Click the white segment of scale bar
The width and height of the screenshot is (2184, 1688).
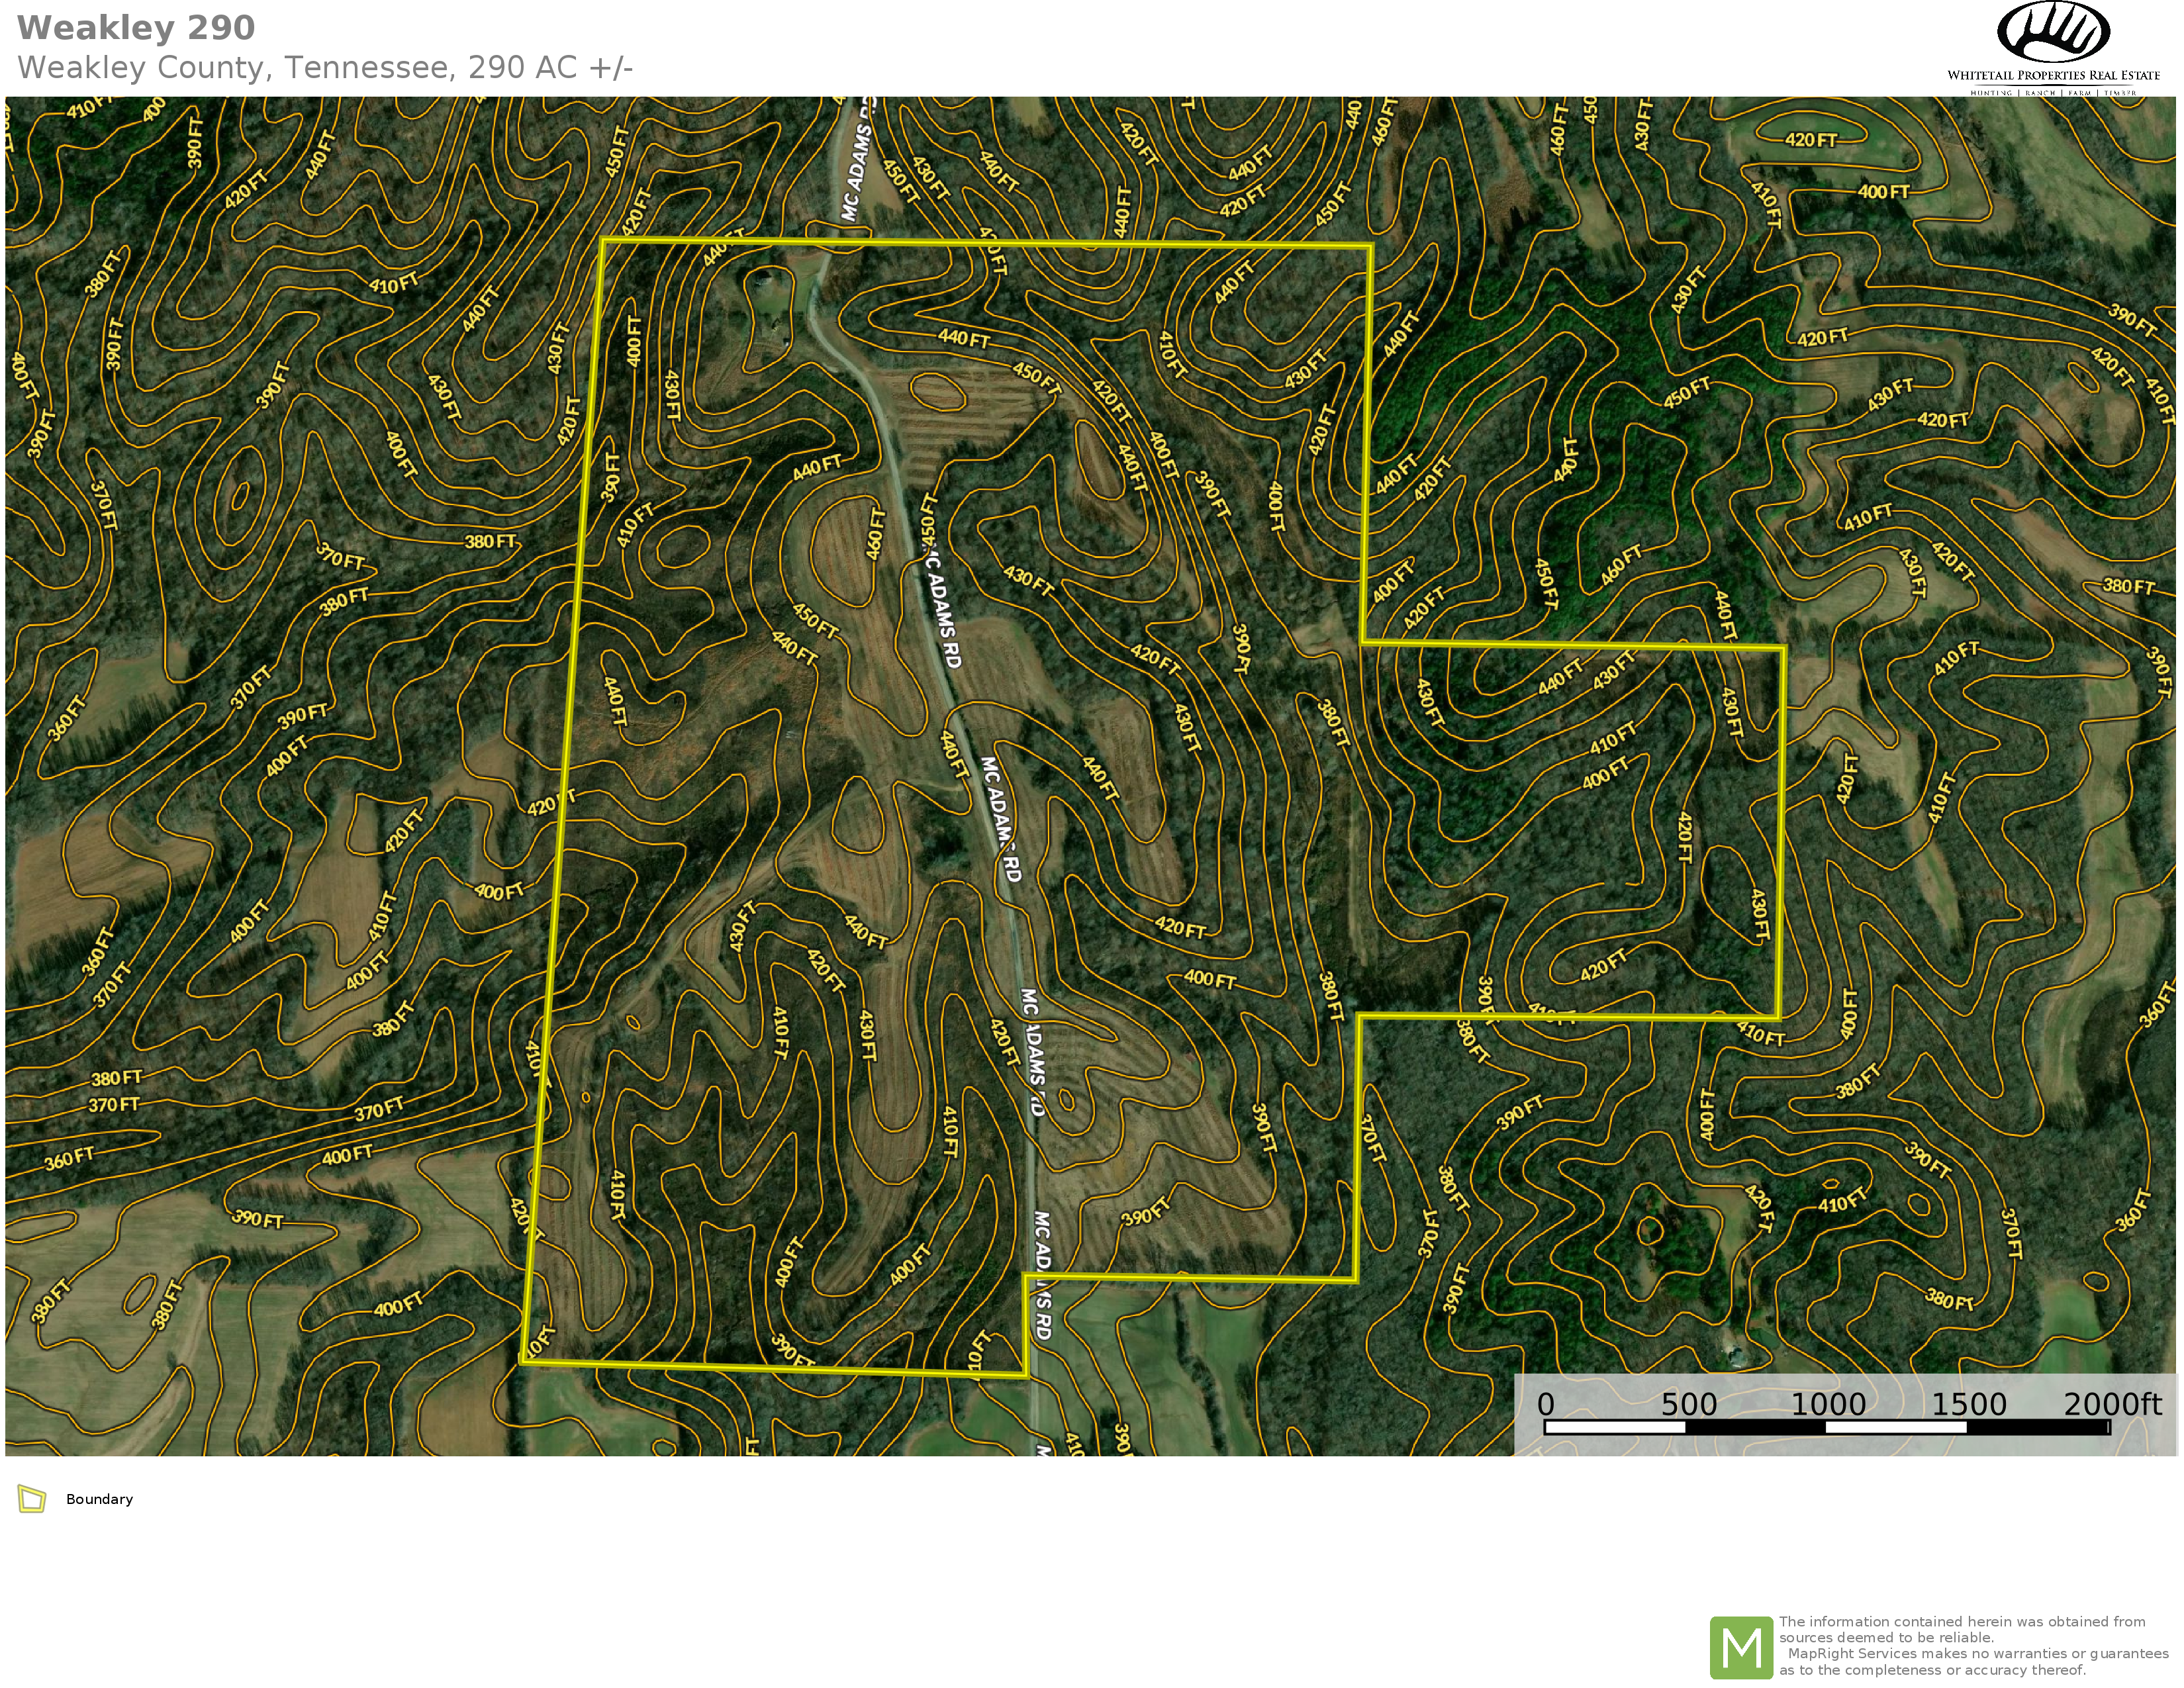1615,1427
